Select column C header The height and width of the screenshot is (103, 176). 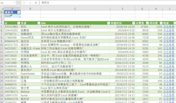pyautogui.click(x=75, y=9)
